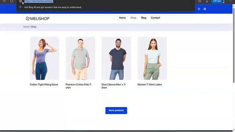
Task: Click the Women T-Shirt Ladies title
Action: (150, 85)
